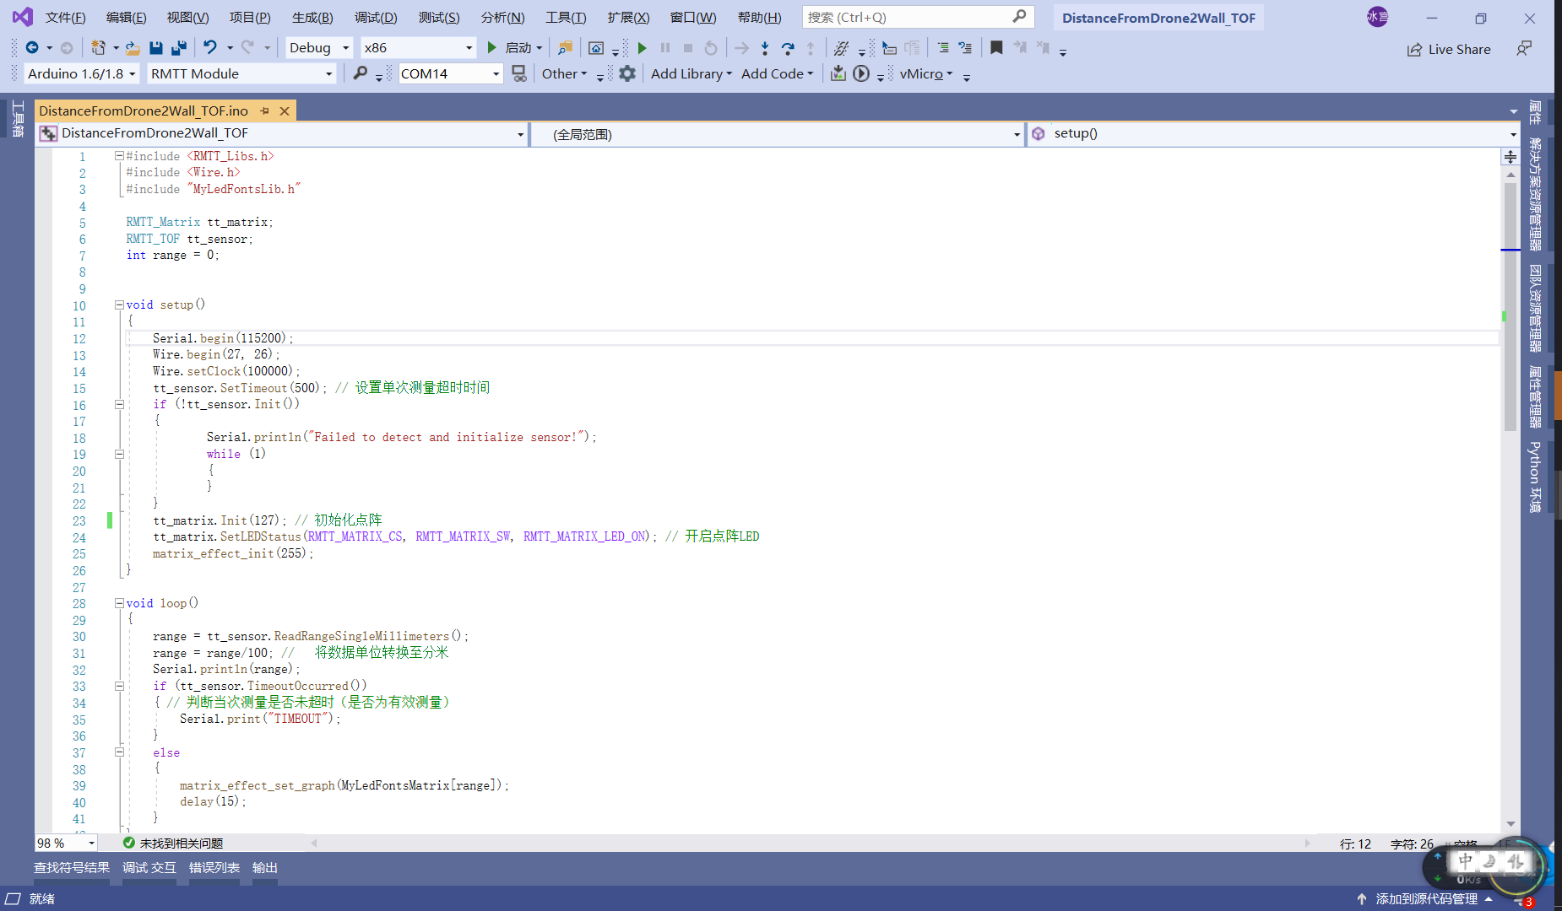Click the Undo arrow icon
Screen dimensions: 1562x911
[210, 48]
